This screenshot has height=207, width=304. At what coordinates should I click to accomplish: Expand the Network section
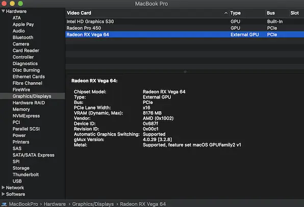tap(3, 188)
